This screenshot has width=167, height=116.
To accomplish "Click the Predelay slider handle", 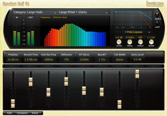I will point(13,104).
